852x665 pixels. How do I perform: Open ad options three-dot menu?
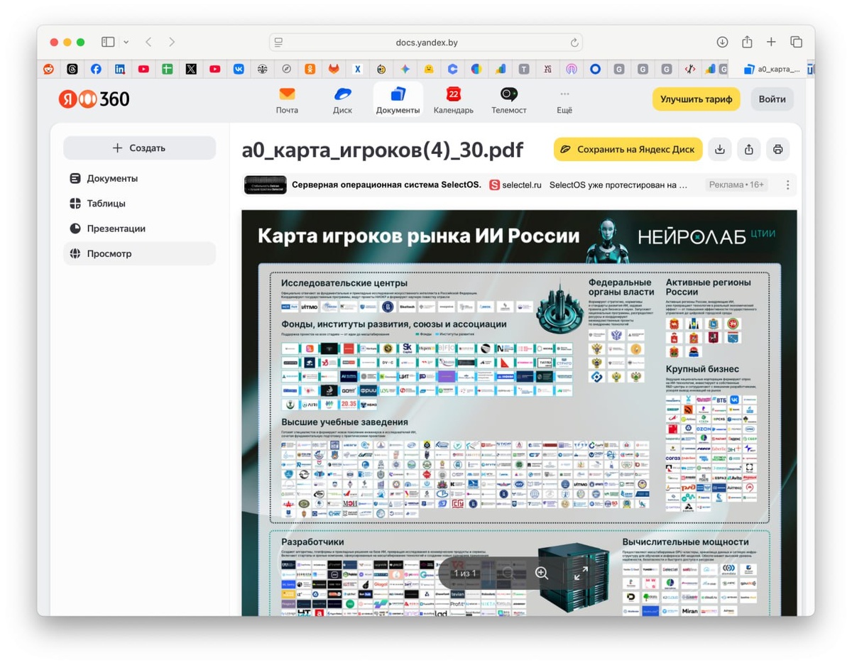pos(787,185)
